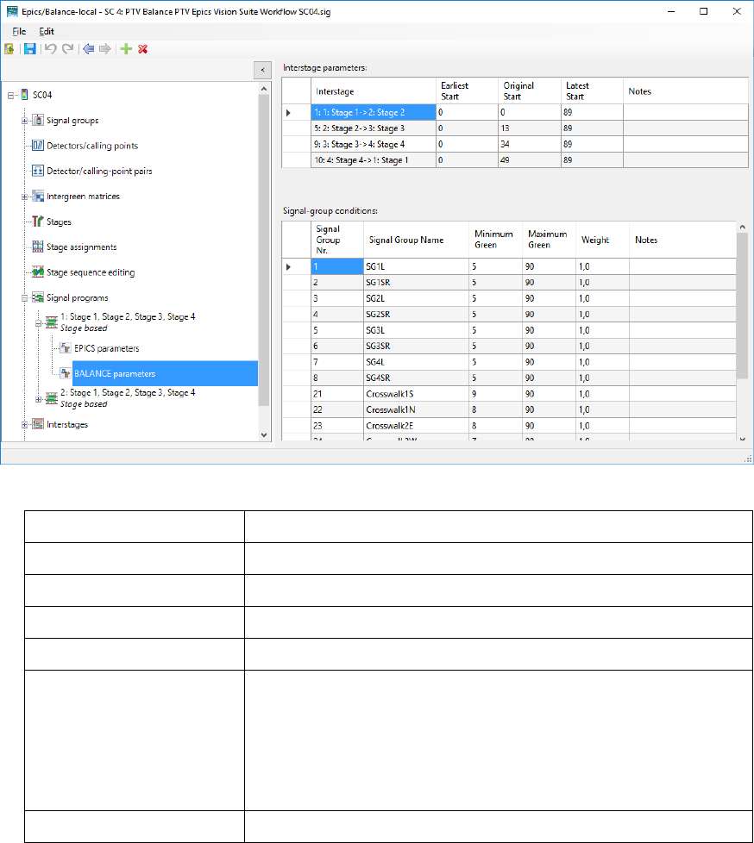Click the Latest Start column header
Image resolution: width=754 pixels, height=843 pixels.
pyautogui.click(x=592, y=91)
